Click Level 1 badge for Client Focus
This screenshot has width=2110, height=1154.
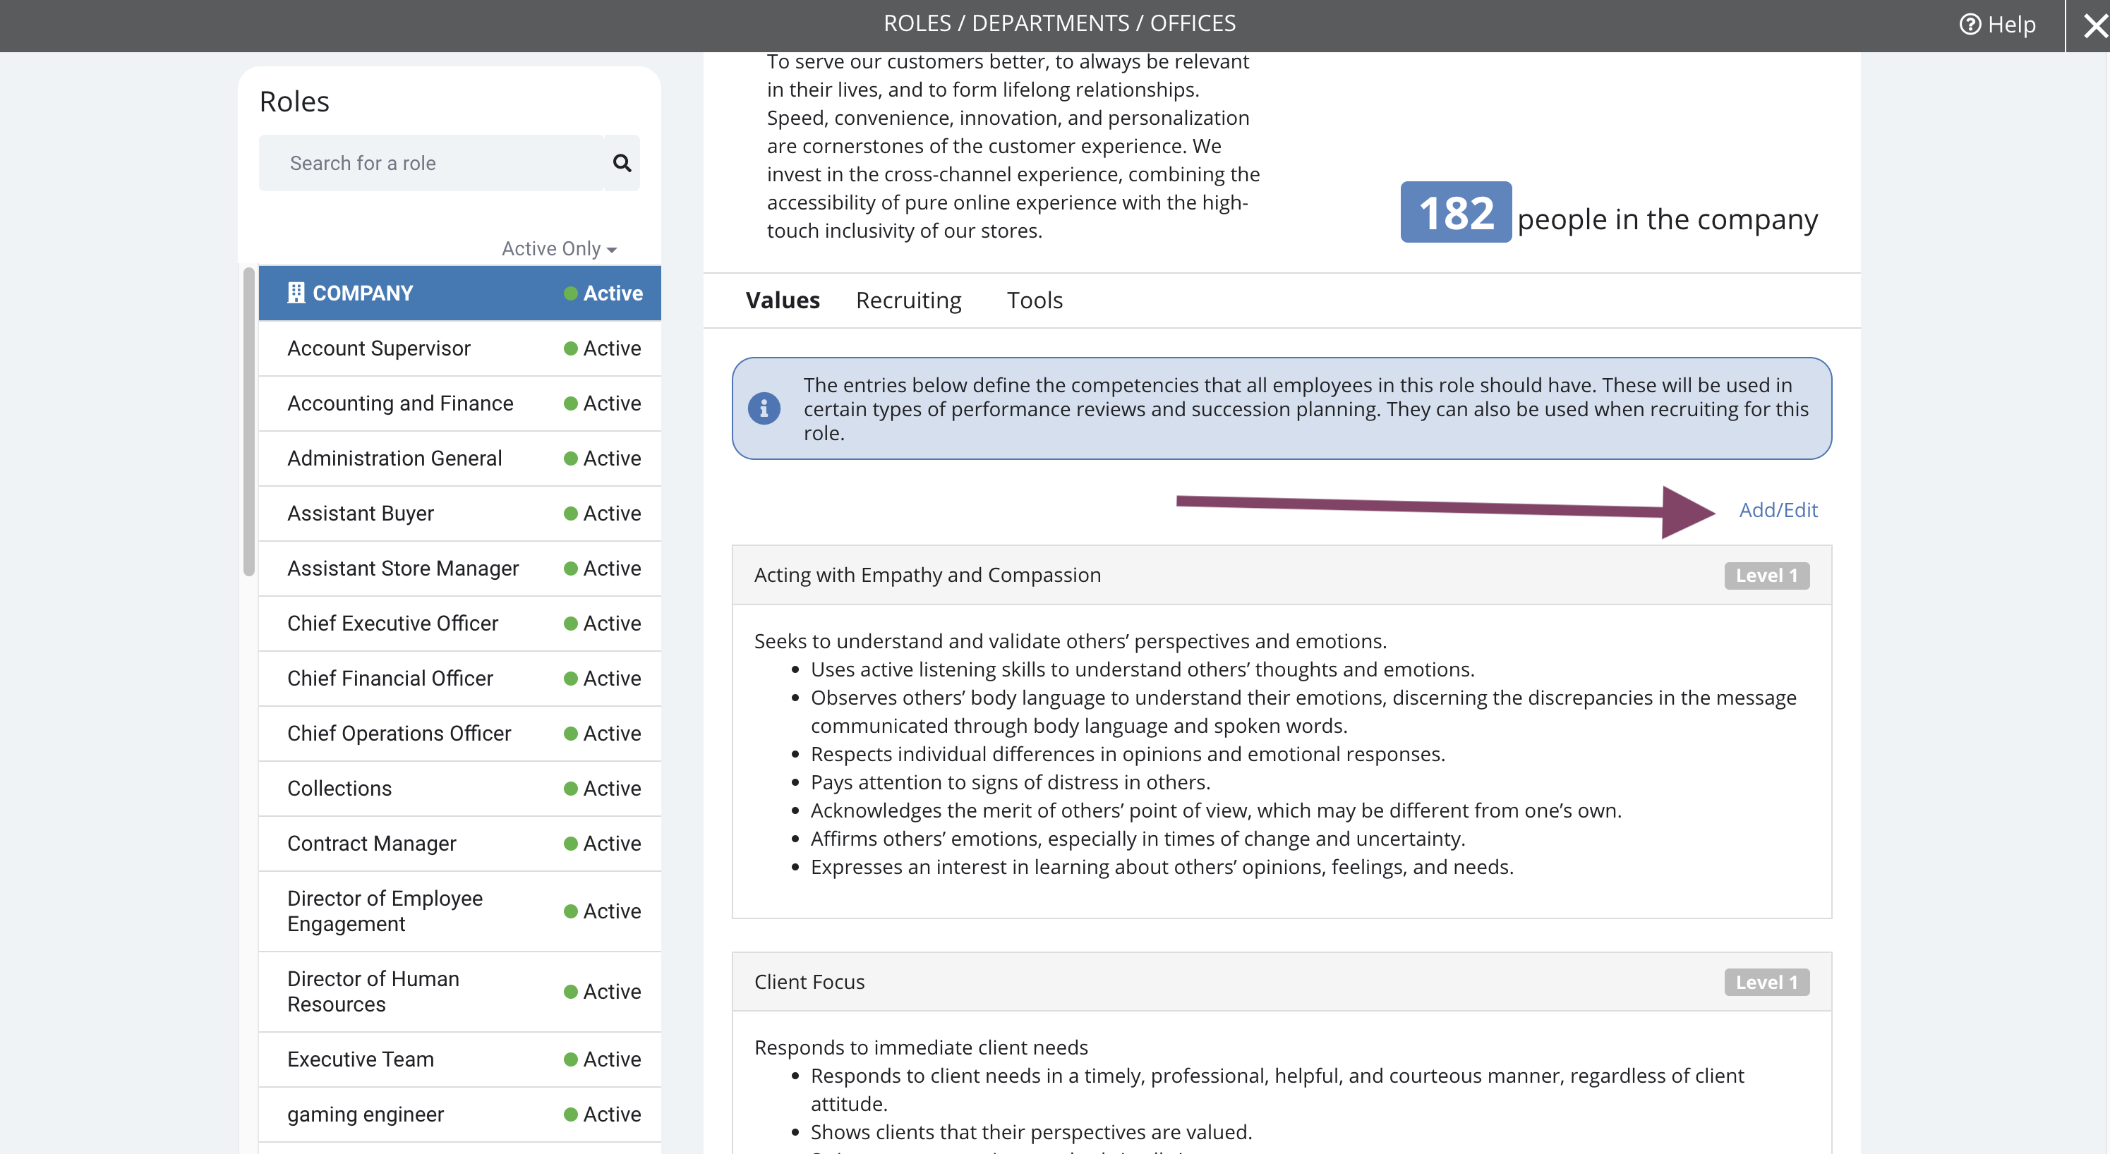tap(1767, 981)
